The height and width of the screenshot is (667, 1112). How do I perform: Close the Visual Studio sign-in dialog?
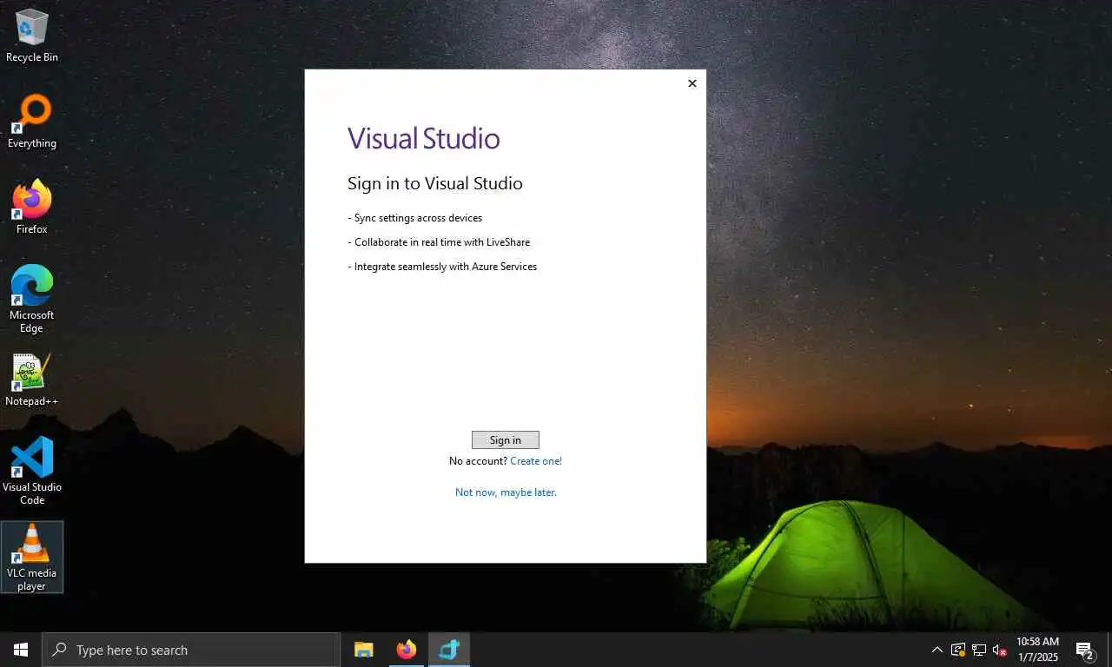(x=692, y=83)
